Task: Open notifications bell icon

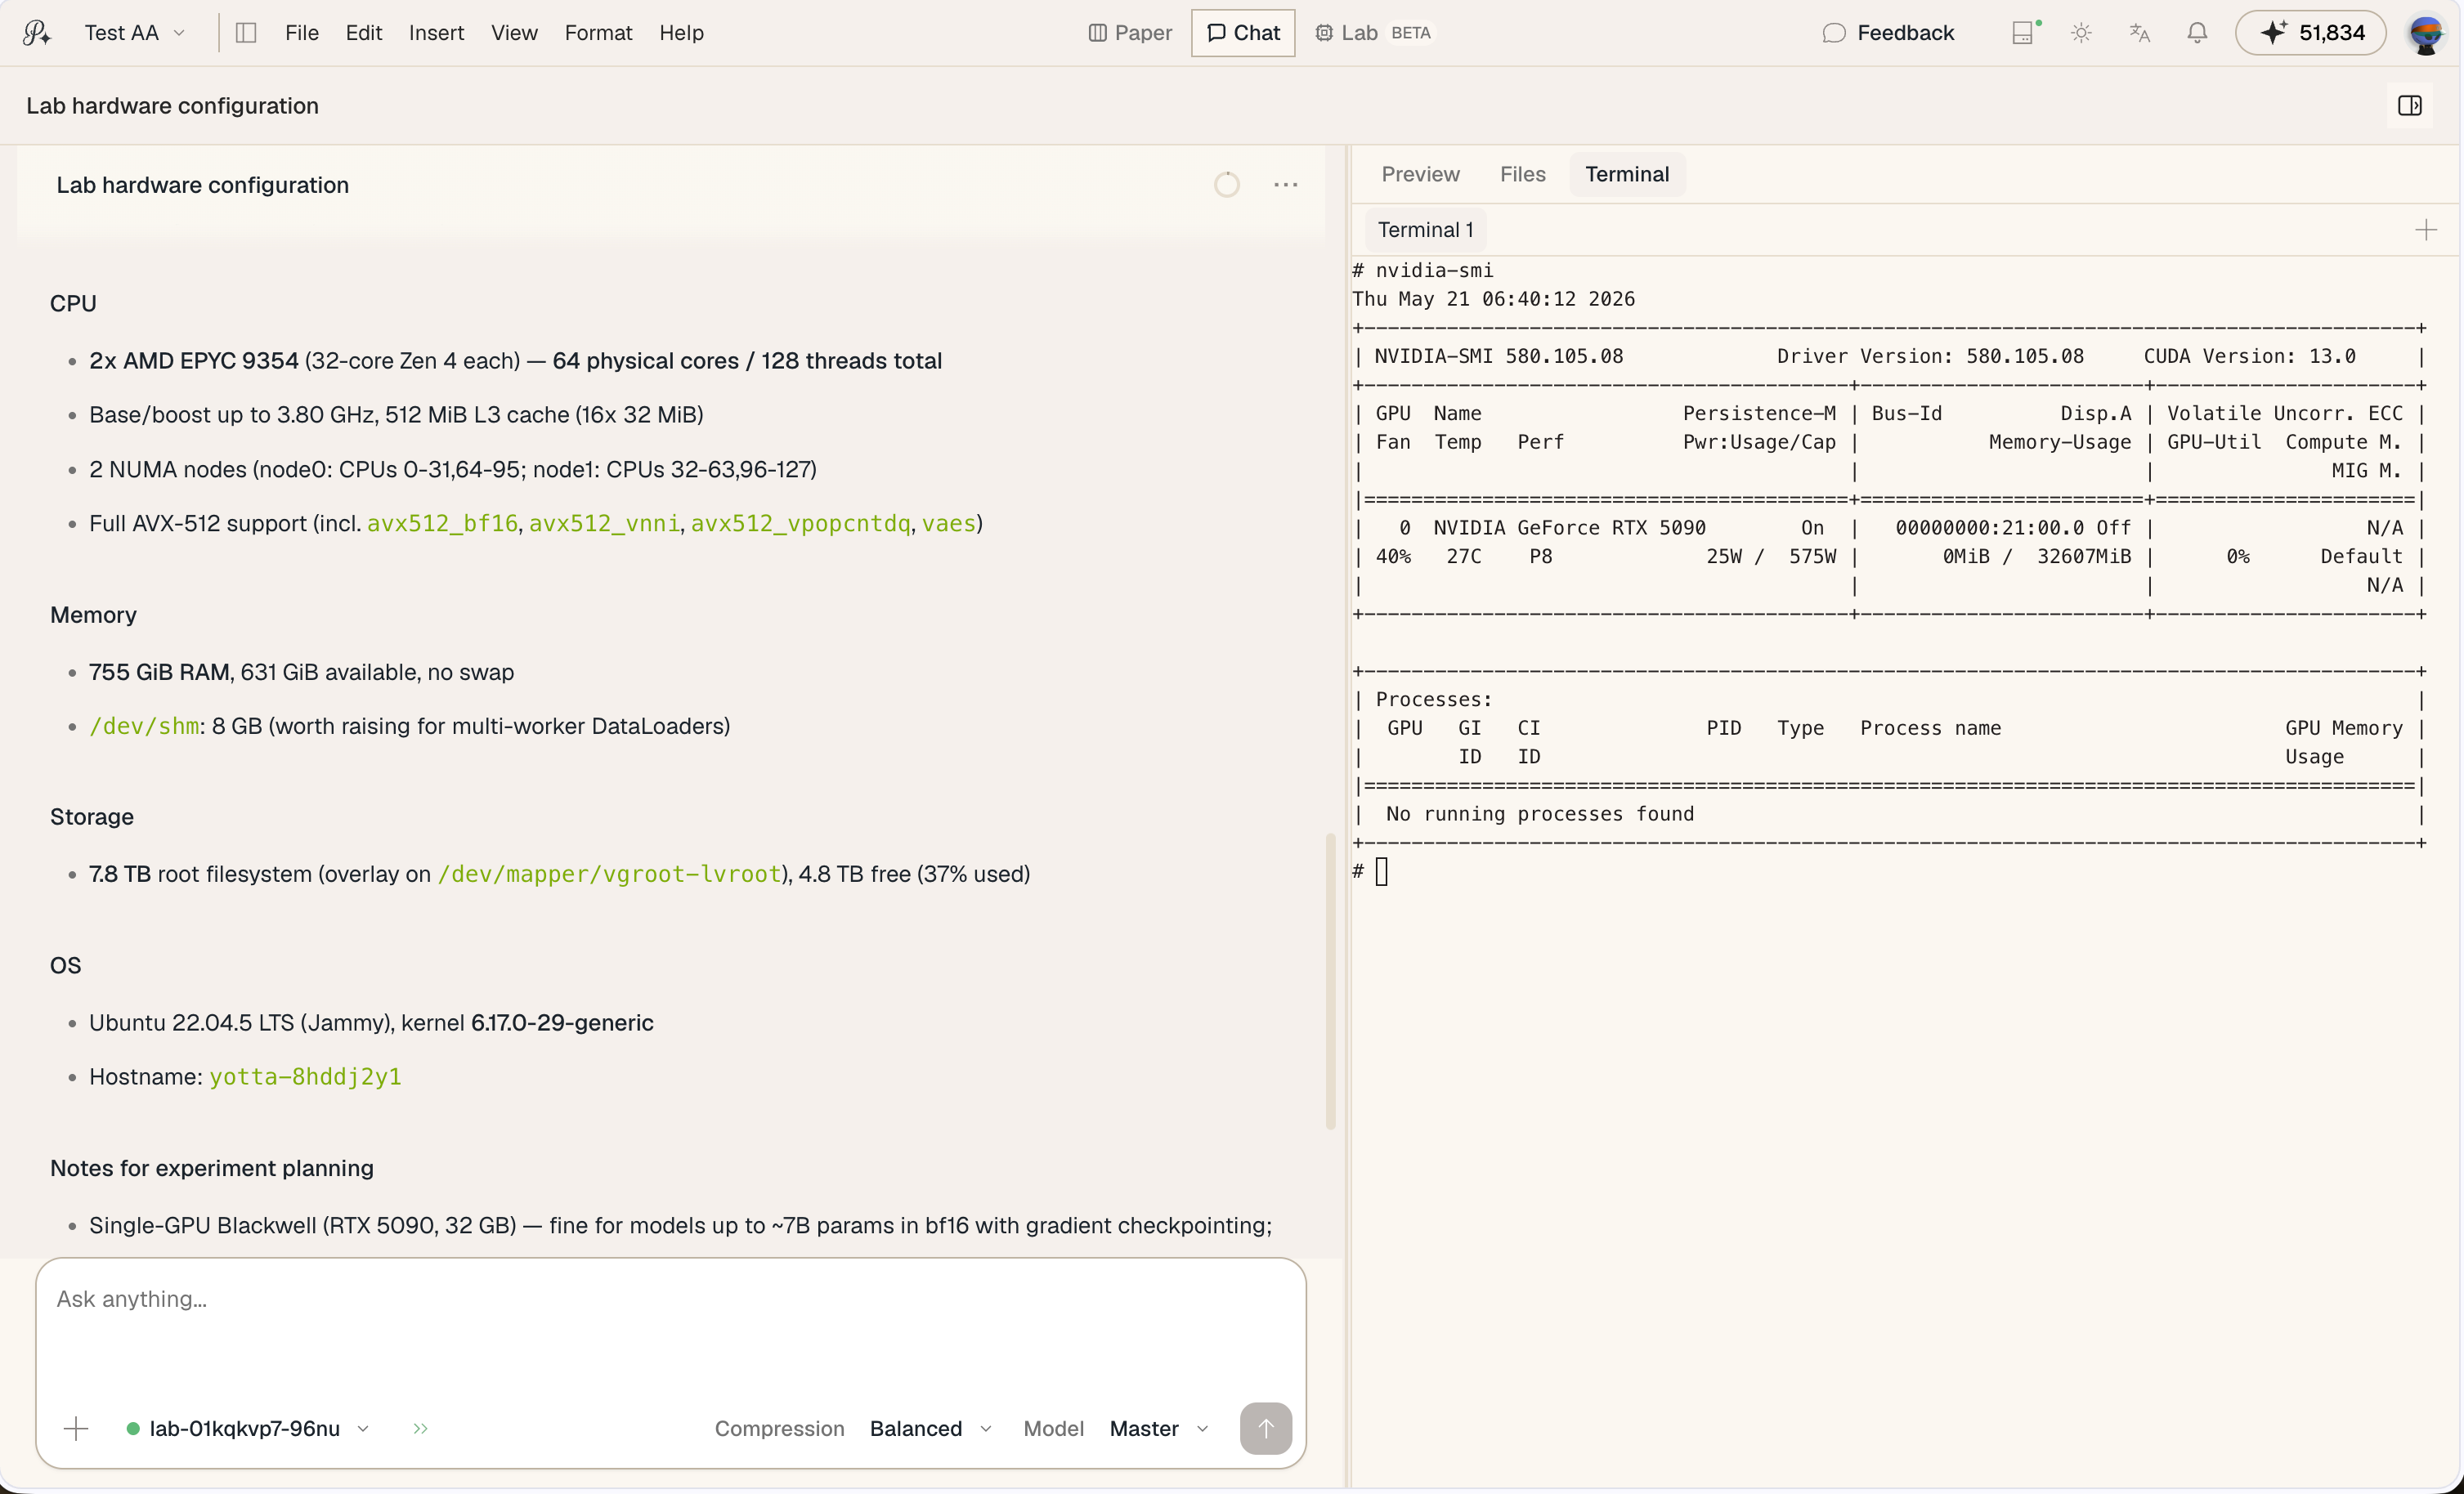Action: pyautogui.click(x=2197, y=33)
